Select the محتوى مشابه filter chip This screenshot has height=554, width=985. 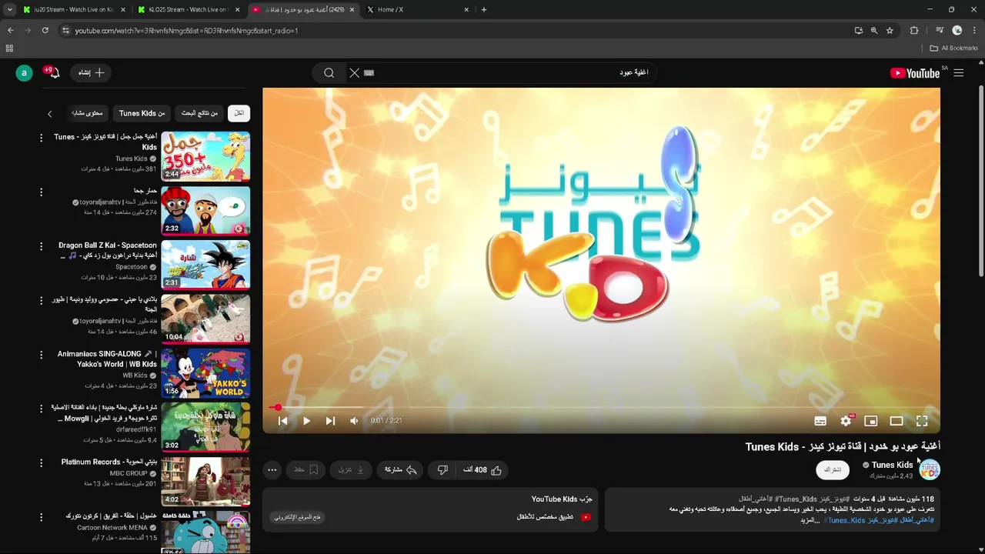87,113
